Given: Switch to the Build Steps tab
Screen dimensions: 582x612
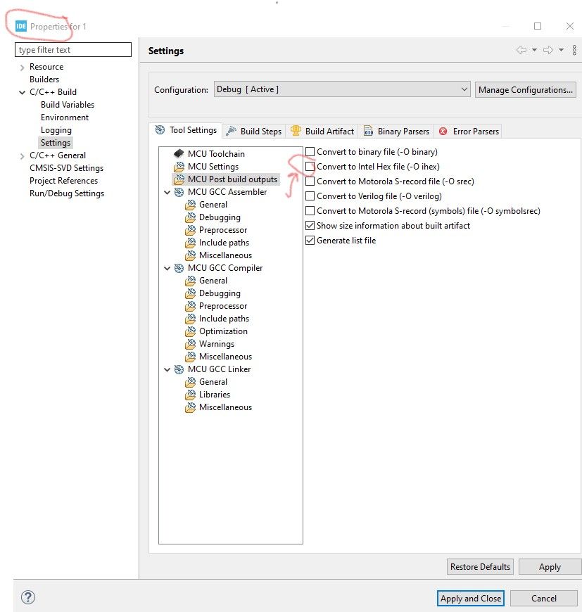Looking at the screenshot, I should click(x=254, y=131).
